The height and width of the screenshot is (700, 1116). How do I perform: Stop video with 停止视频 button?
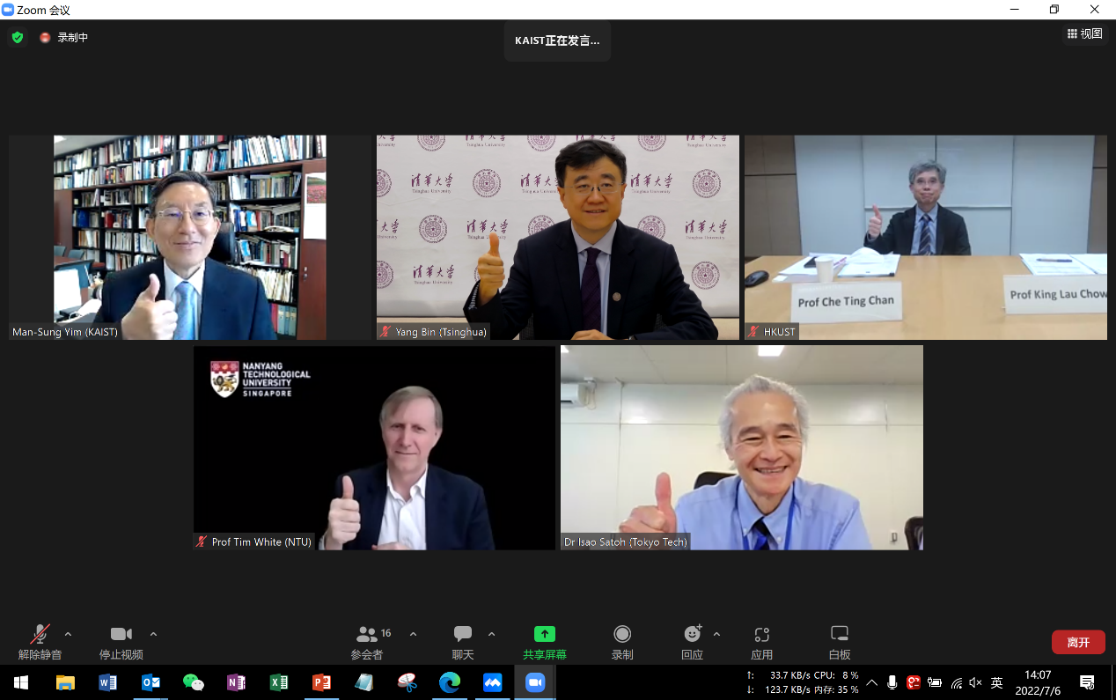tap(121, 641)
